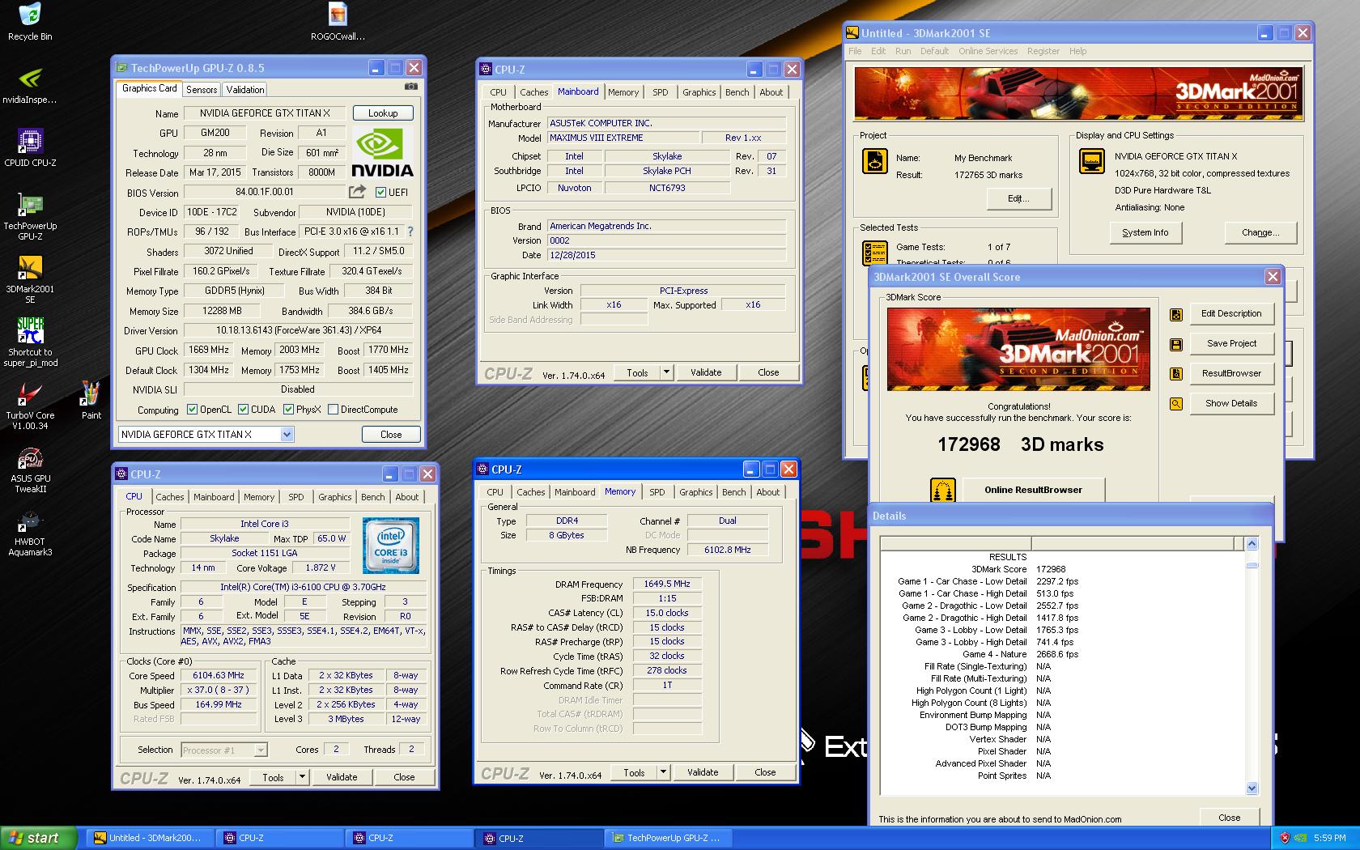Toggle the OpenCL checkbox
This screenshot has height=850, width=1360.
click(x=192, y=410)
